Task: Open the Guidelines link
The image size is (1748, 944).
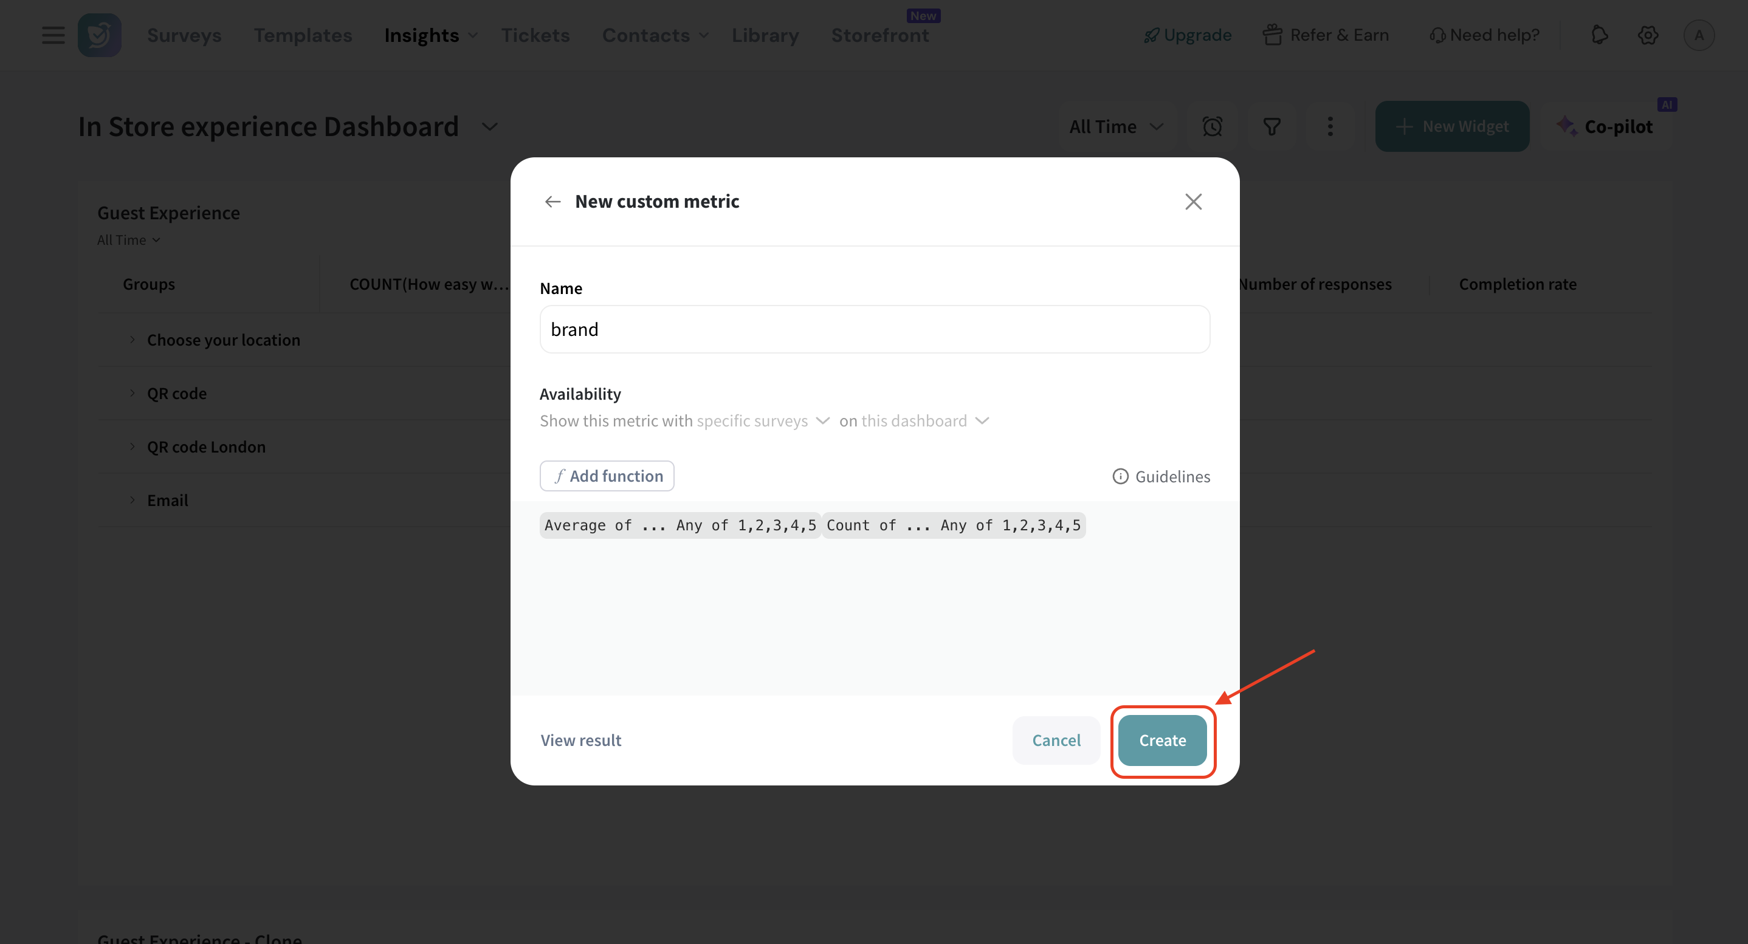Action: pos(1161,476)
